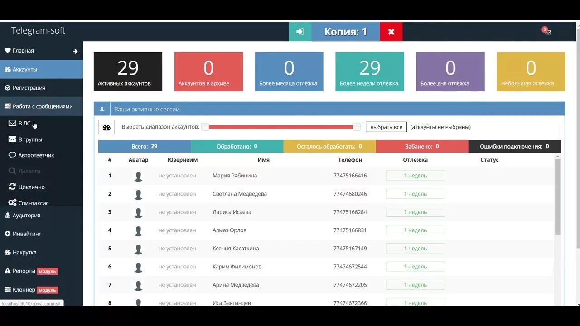This screenshot has width=580, height=326.
Task: Click 1 недель badge for Лариса Исаева
Action: (415, 212)
